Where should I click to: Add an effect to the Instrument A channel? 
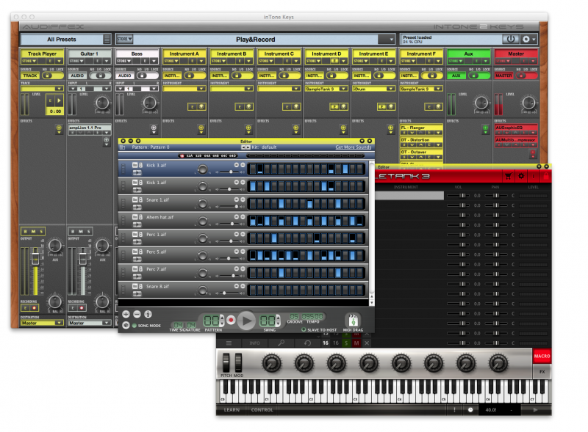(x=201, y=128)
